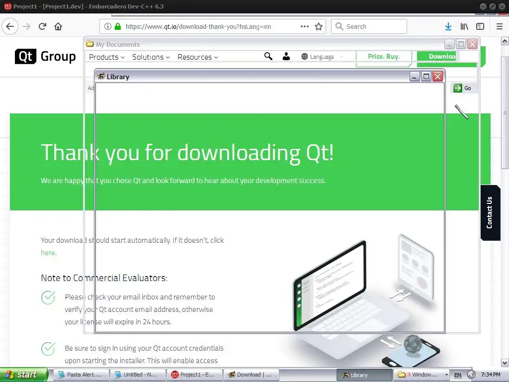Close the Library window

[438, 76]
